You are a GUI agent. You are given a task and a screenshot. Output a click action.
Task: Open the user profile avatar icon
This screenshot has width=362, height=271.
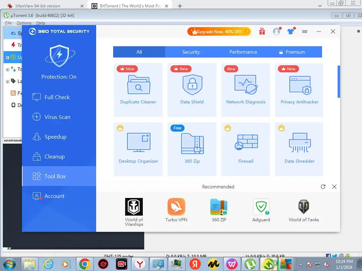point(276,31)
